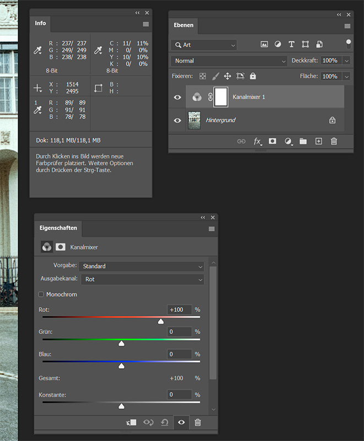
Task: Switch to the Info tab
Action: [x=40, y=23]
